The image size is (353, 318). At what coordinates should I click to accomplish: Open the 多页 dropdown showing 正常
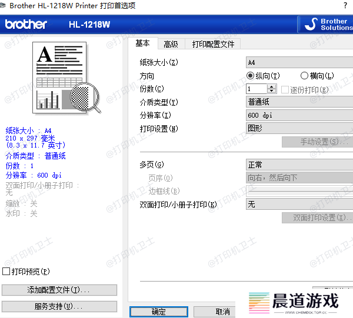(x=299, y=165)
